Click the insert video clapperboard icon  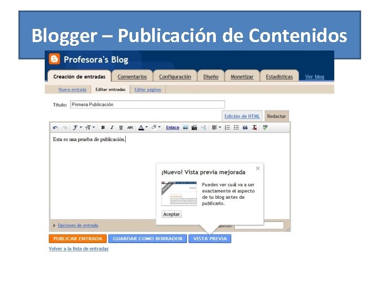click(x=194, y=127)
